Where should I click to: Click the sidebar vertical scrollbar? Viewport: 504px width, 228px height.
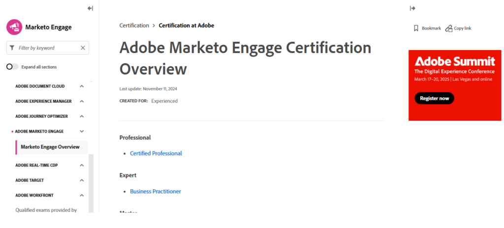click(x=91, y=183)
